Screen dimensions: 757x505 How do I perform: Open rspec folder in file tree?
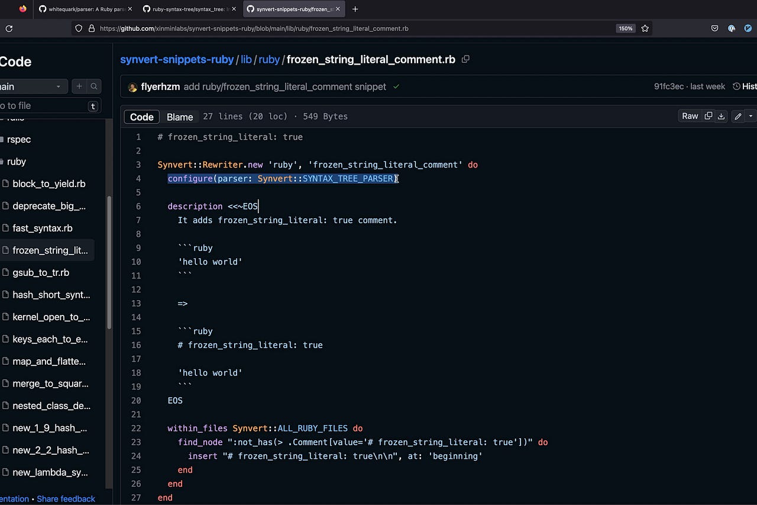pos(18,139)
